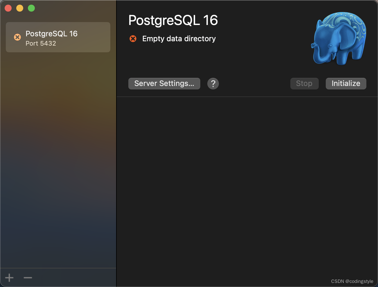378x287 pixels.
Task: Click the sidebar server error status icon
Action: tap(17, 37)
